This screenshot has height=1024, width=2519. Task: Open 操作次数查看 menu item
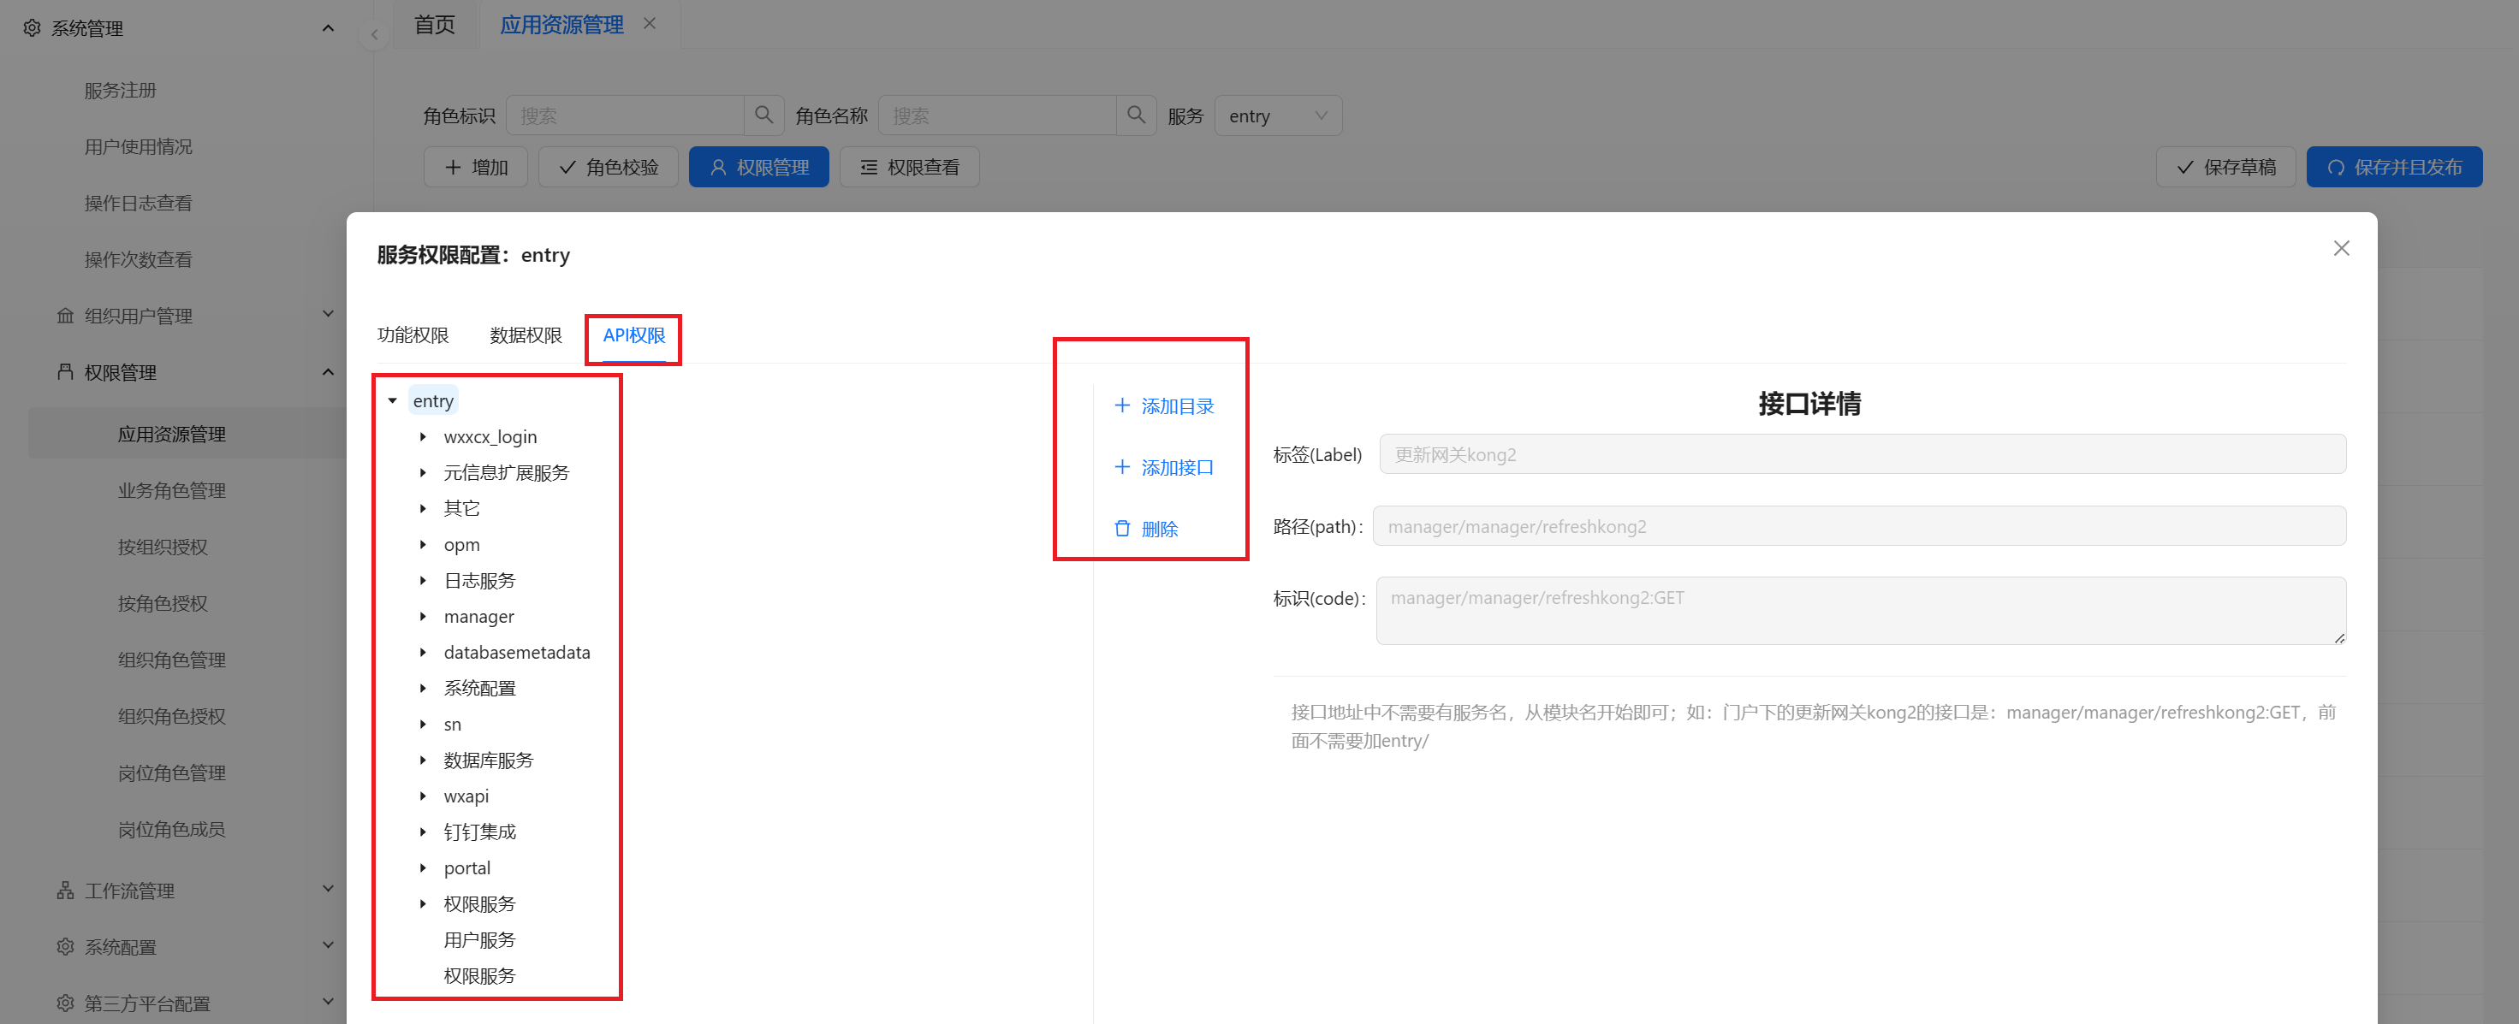(x=138, y=259)
